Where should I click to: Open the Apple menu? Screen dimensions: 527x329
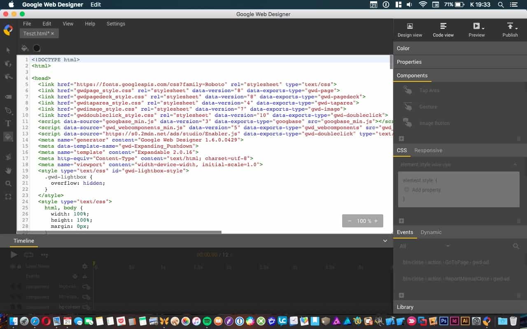tap(11, 5)
